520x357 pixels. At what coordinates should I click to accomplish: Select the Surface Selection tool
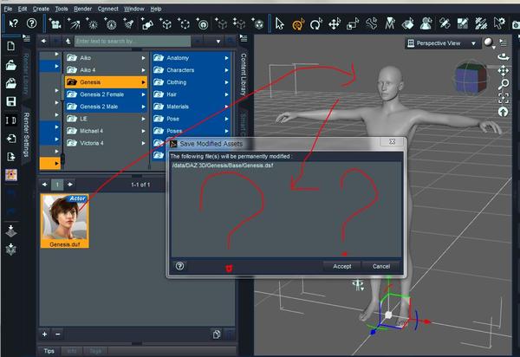(408, 24)
